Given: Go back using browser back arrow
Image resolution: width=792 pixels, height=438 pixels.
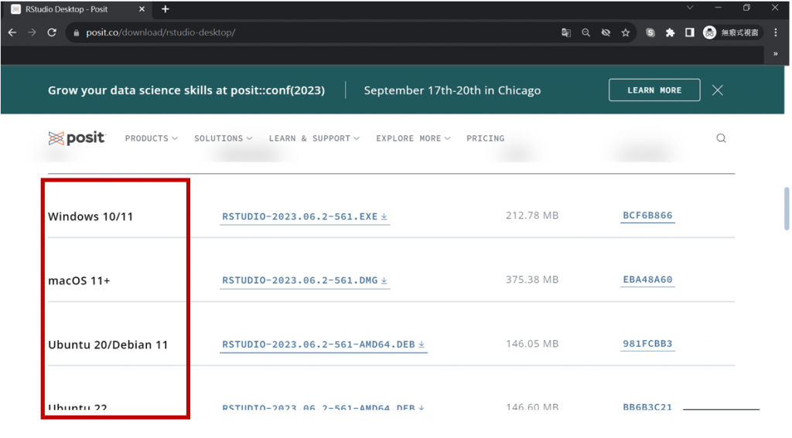Looking at the screenshot, I should [12, 32].
